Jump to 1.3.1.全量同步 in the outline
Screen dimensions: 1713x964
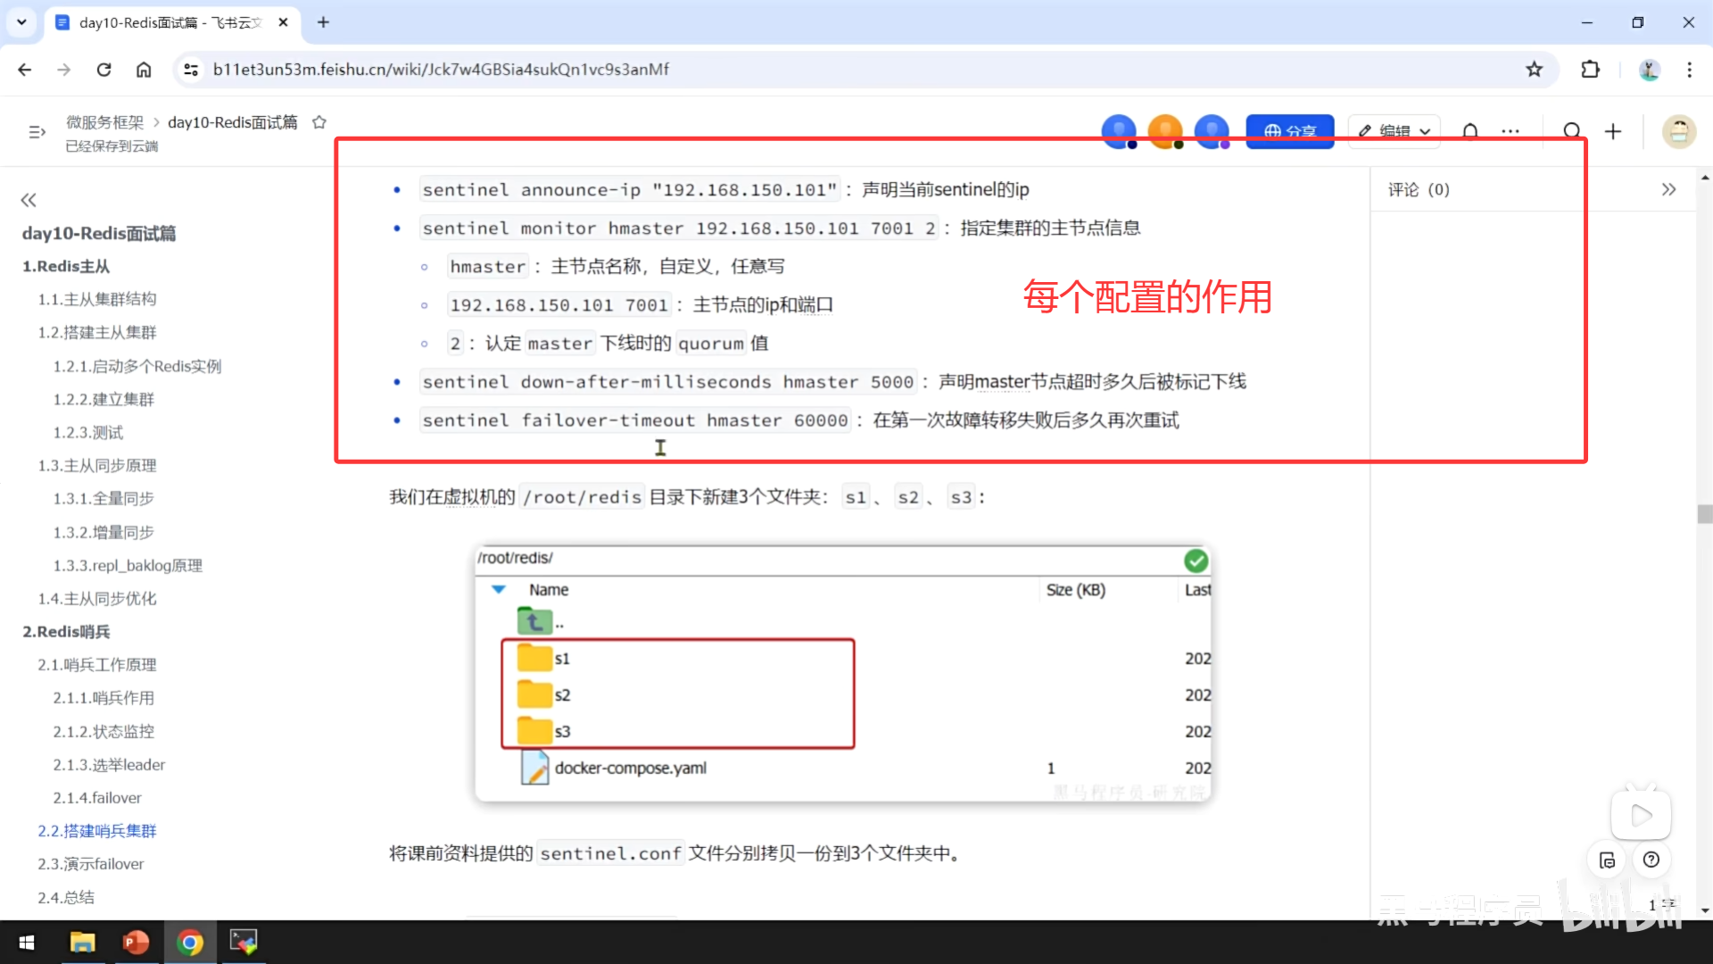tap(103, 498)
